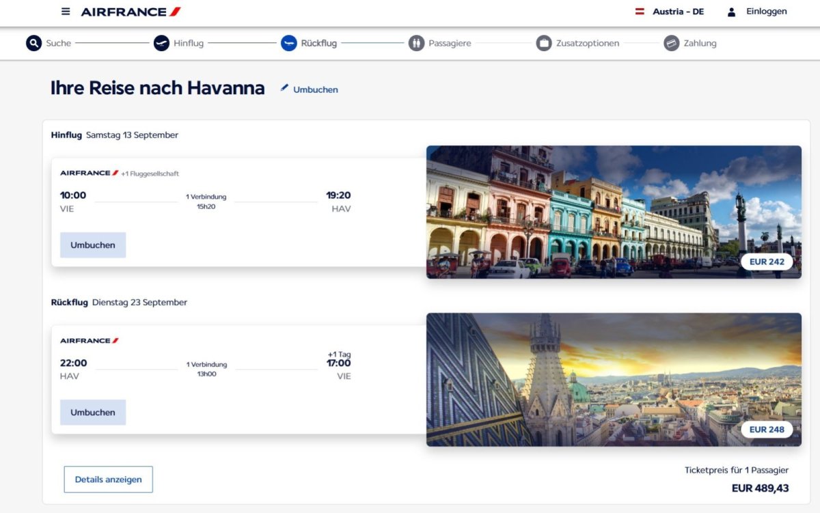Click the Zusatzoptionen suitcase step icon

pyautogui.click(x=544, y=43)
